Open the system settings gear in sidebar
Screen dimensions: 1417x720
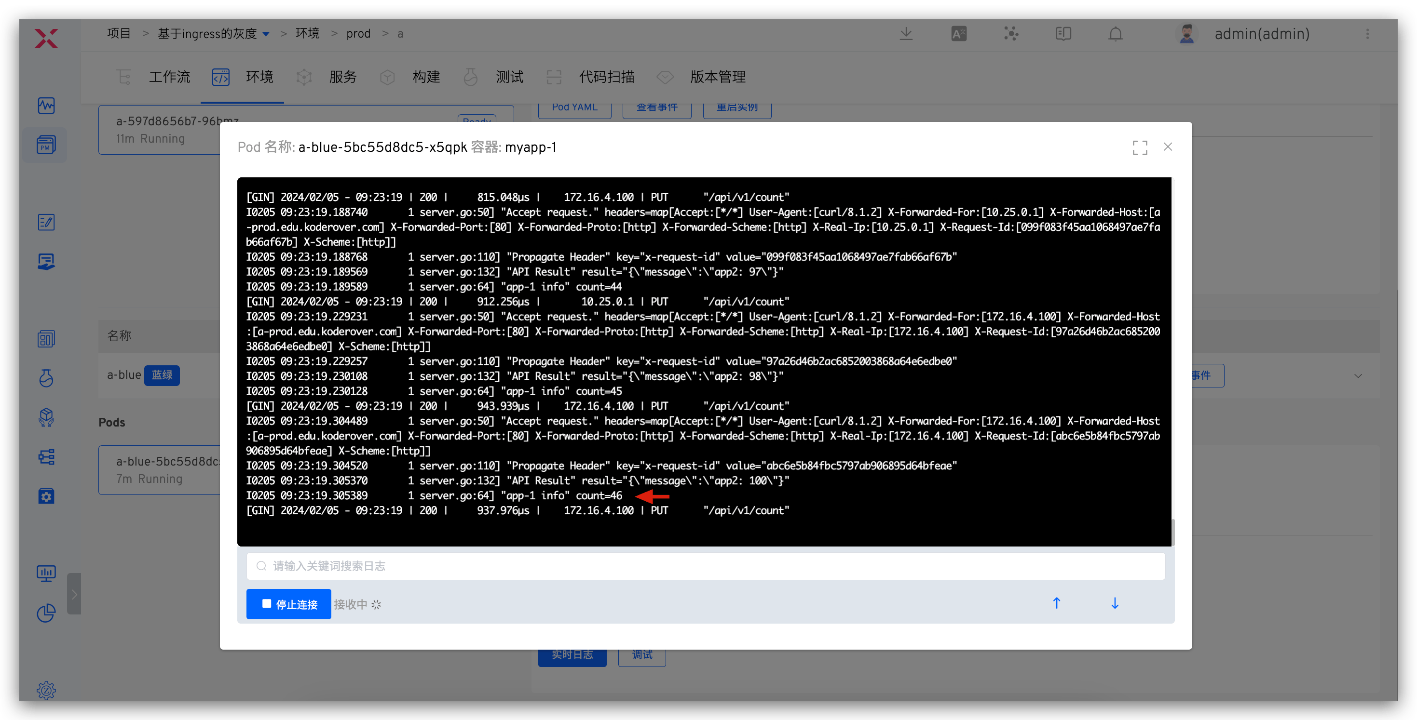click(46, 690)
